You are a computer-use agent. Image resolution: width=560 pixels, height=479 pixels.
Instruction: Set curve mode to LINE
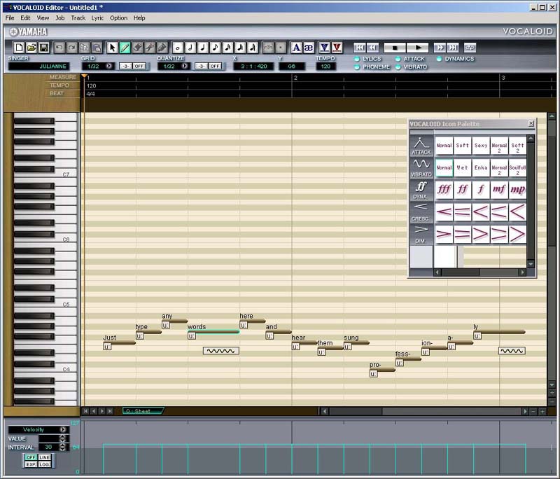pos(44,457)
